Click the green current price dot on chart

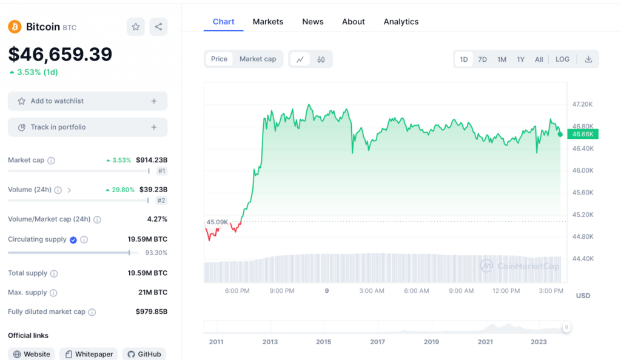(x=560, y=135)
